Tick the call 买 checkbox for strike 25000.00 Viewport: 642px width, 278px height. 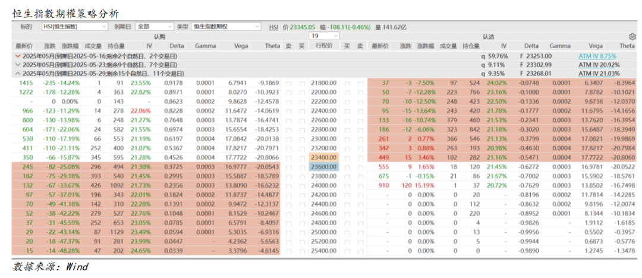click(302, 232)
